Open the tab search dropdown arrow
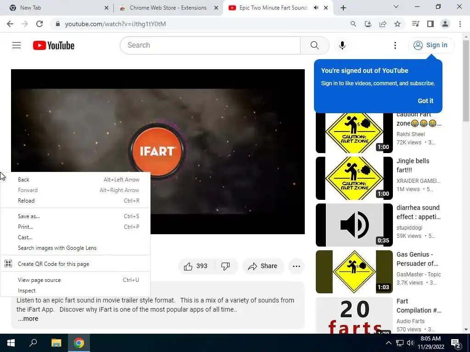The height and width of the screenshot is (352, 470). [396, 6]
